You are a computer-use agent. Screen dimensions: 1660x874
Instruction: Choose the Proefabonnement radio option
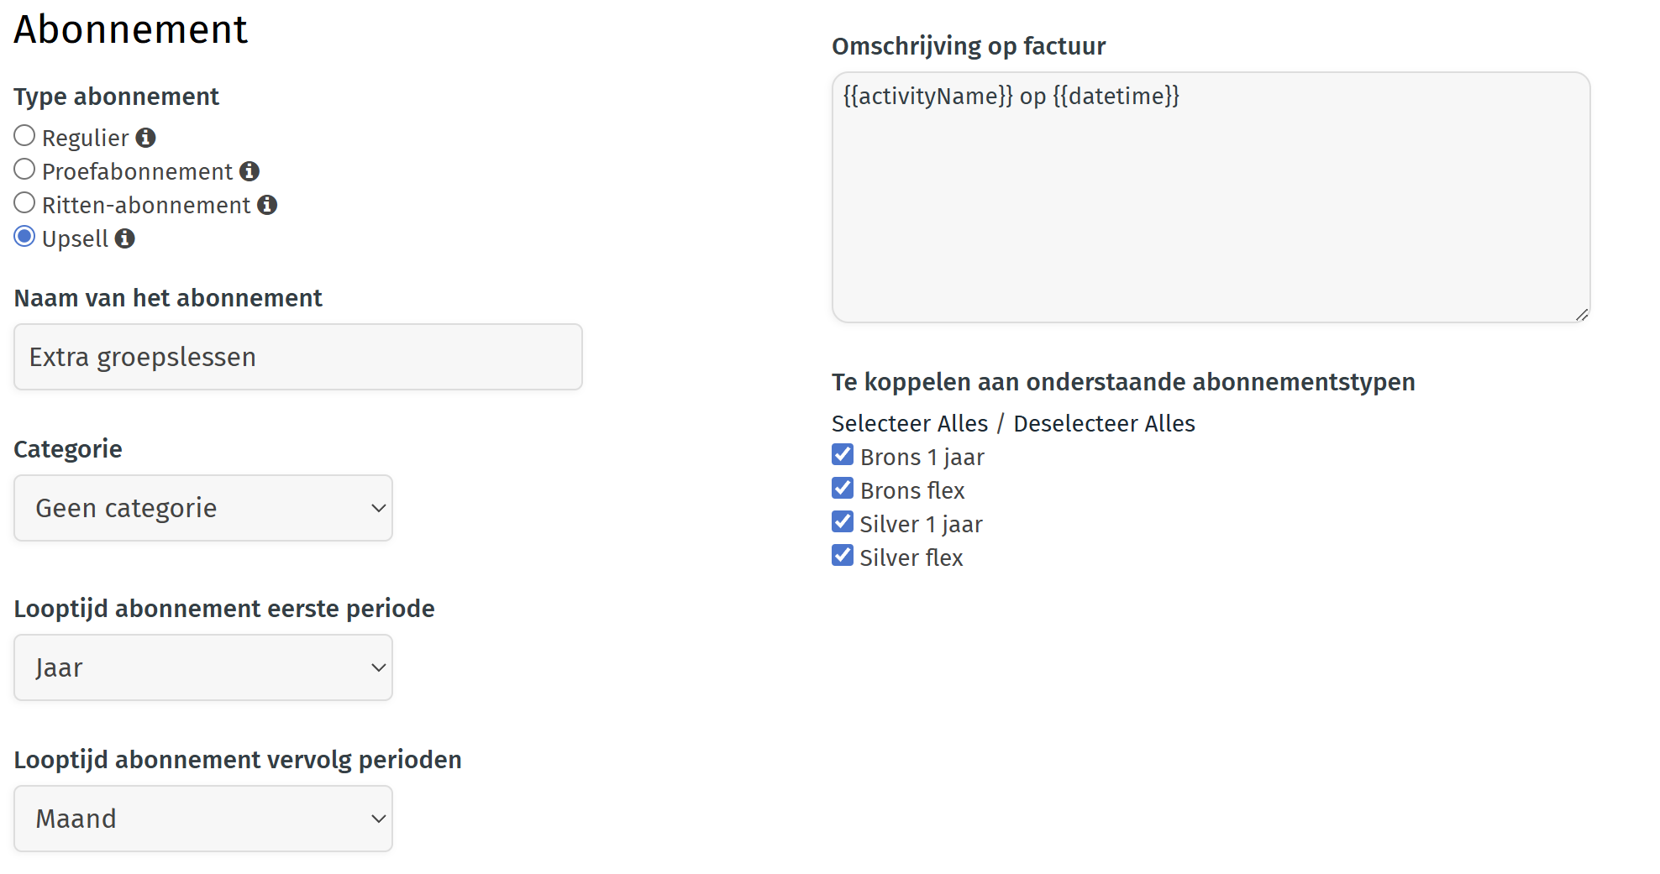coord(24,170)
